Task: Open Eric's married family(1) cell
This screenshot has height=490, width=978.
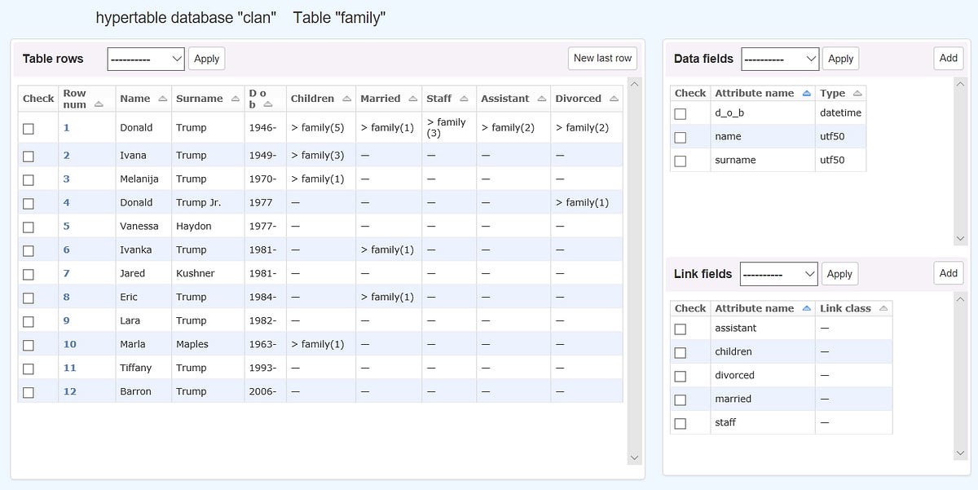Action: (387, 298)
